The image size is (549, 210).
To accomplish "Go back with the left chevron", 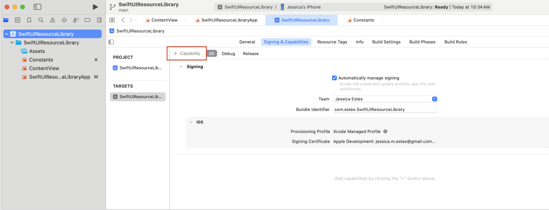I will tap(123, 20).
